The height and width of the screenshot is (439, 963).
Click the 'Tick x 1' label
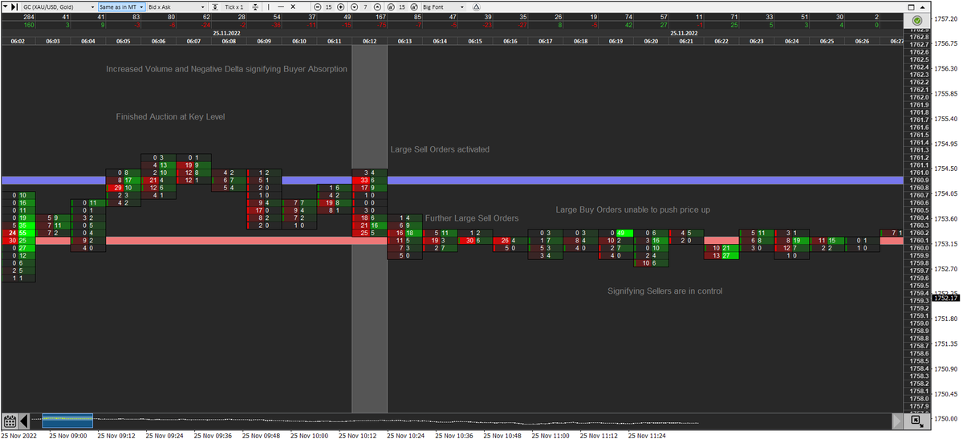234,6
